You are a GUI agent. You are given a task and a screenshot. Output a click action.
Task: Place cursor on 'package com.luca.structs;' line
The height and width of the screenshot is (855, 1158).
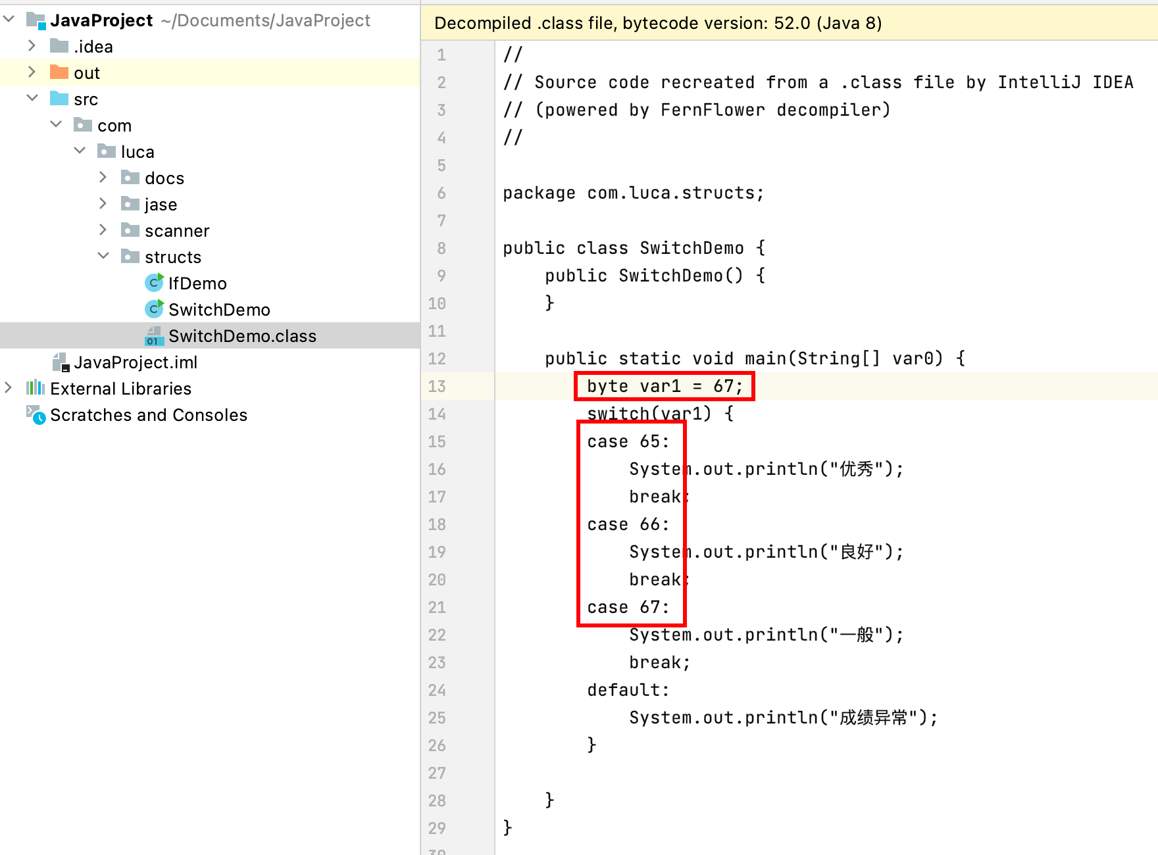634,193
